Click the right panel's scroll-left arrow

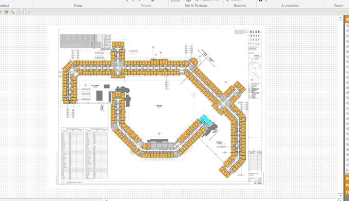[347, 170]
